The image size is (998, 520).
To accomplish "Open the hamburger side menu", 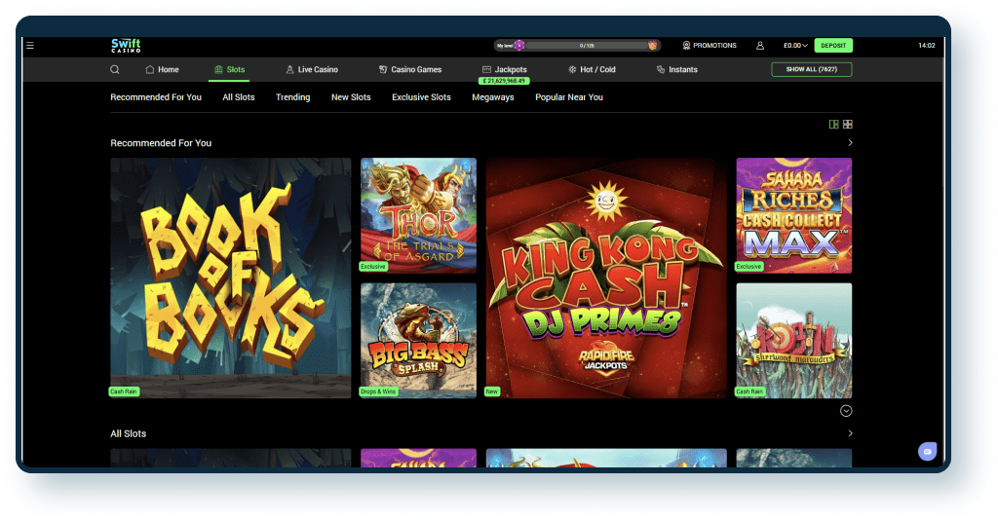I will tap(30, 45).
